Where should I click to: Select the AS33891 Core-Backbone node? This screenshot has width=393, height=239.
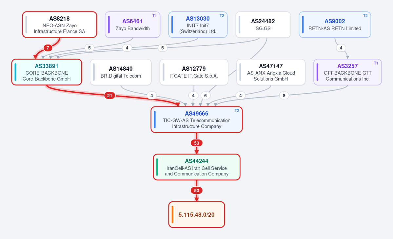click(47, 72)
